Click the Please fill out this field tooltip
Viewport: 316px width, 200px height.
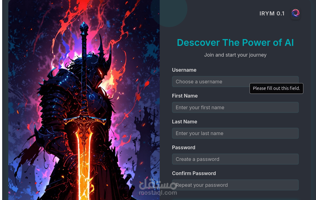pos(276,88)
